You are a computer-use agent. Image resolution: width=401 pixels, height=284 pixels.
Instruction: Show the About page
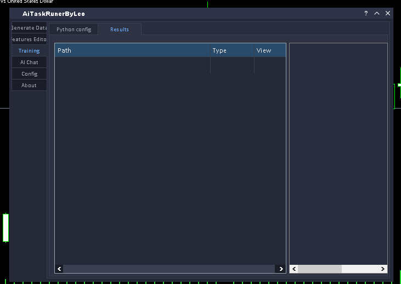coord(29,86)
